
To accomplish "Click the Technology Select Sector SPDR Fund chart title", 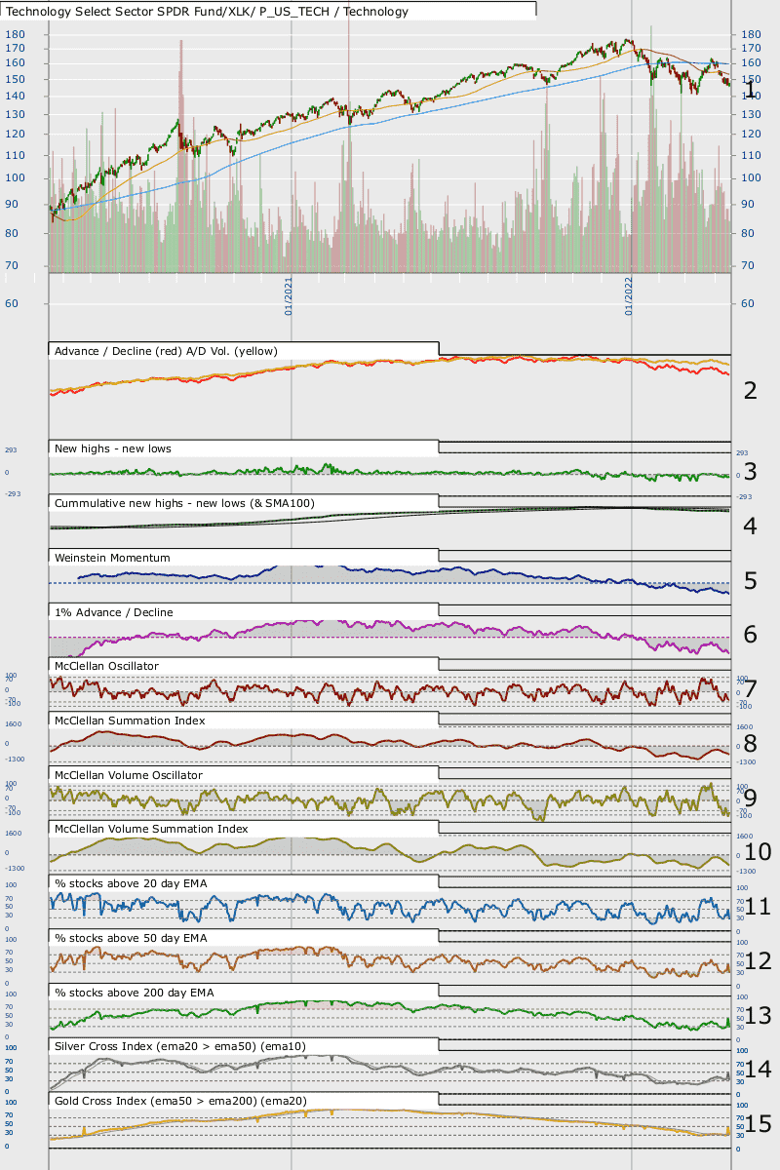I will point(208,12).
